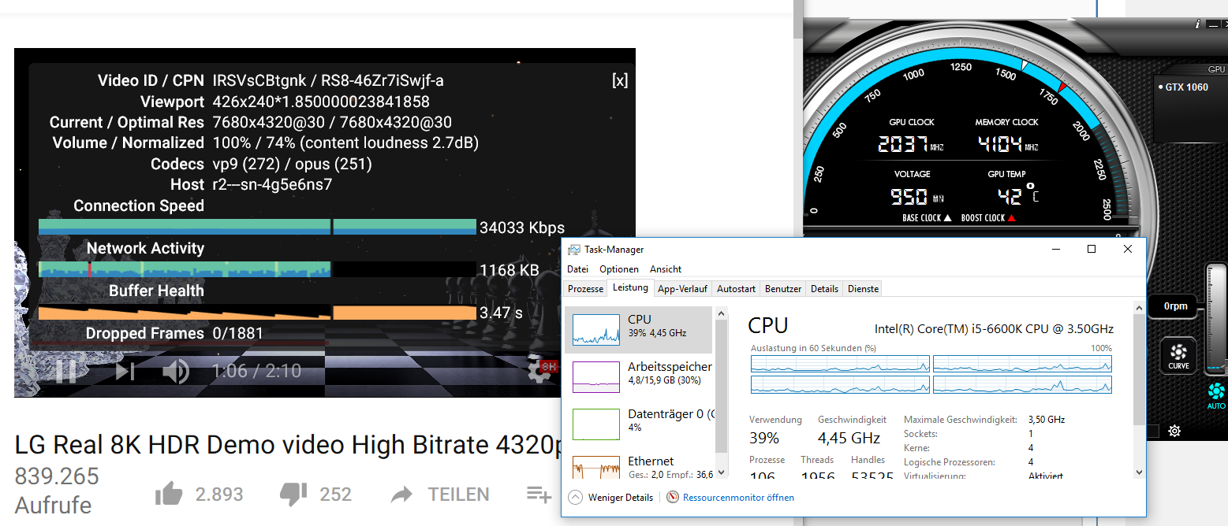Screen dimensions: 1228x526
Task: Click the Ressourcenmonitor gauge icon
Action: [673, 498]
